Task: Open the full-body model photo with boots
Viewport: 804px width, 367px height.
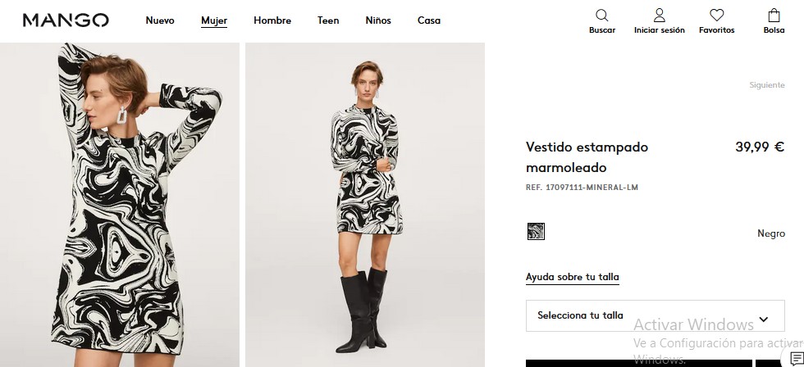Action: coord(365,205)
